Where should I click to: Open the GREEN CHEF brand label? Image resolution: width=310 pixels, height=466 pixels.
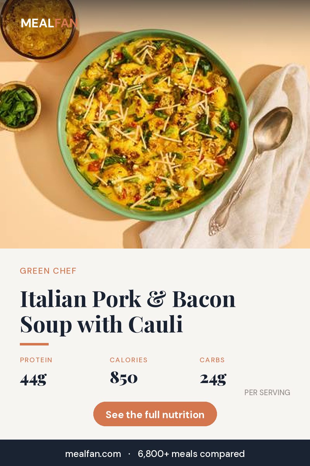[48, 271]
